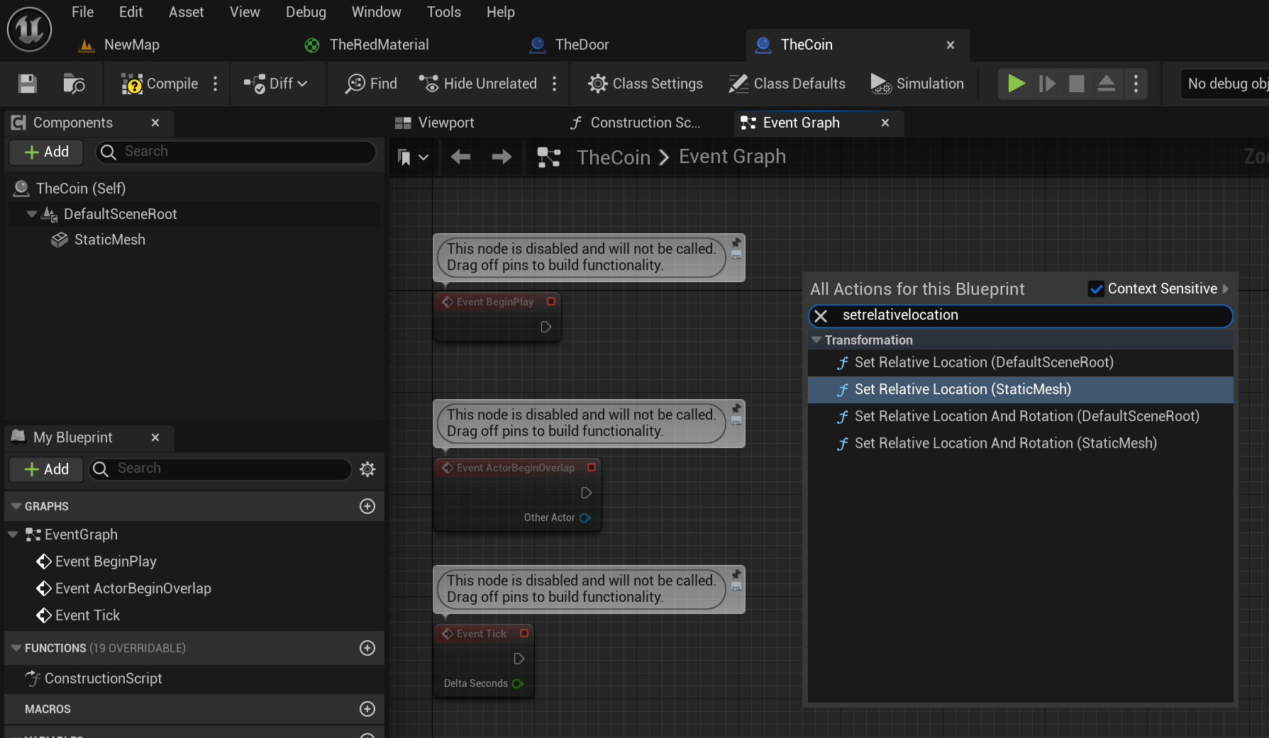Viewport: 1269px width, 738px height.
Task: Close the TheCoin tab
Action: click(x=951, y=45)
